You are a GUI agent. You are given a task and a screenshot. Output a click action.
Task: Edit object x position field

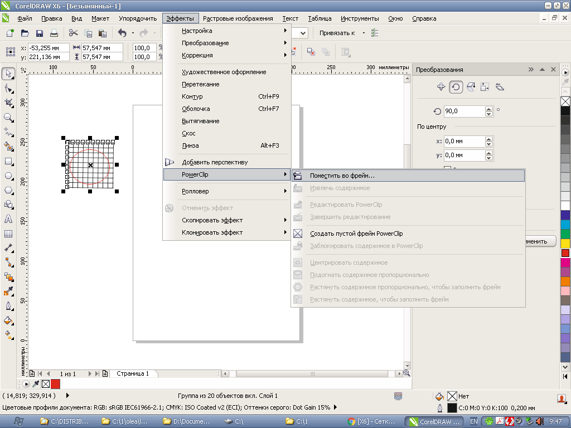tap(49, 48)
